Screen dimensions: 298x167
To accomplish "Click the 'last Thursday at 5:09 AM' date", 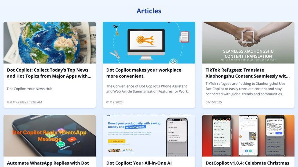I will (24, 102).
